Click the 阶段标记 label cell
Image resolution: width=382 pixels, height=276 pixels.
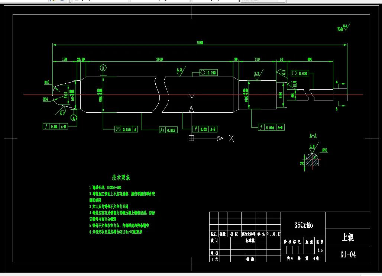(x=292, y=242)
